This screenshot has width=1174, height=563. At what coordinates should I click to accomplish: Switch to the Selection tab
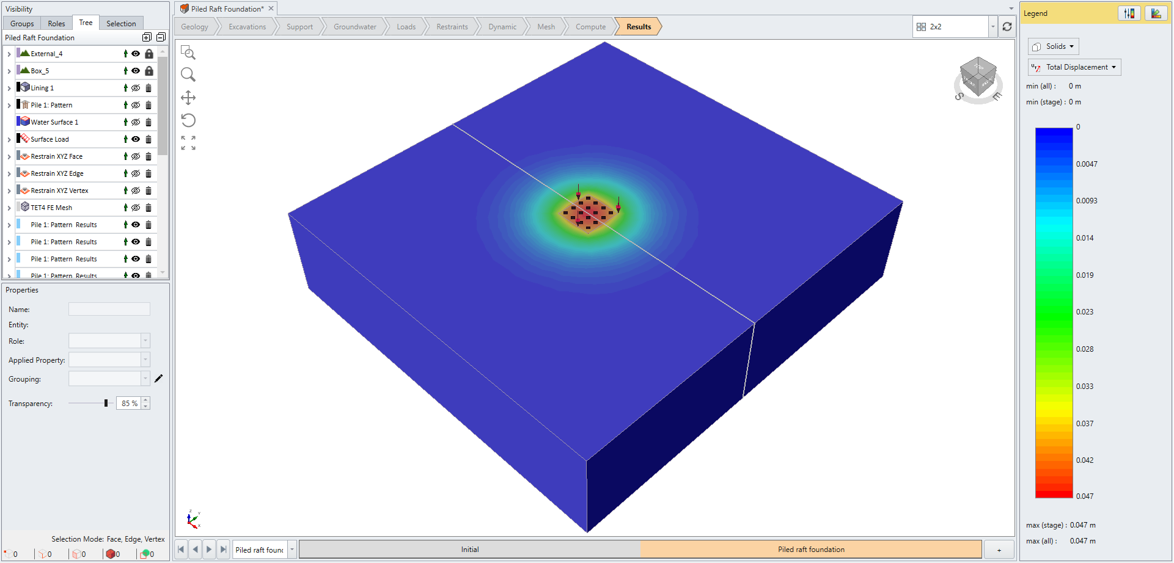[x=121, y=24]
